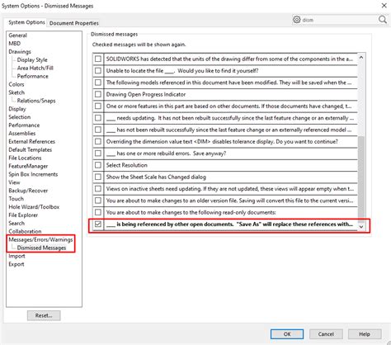Select Dismissed Messages tree item
Screen dimensions: 391x345
[x=41, y=248]
